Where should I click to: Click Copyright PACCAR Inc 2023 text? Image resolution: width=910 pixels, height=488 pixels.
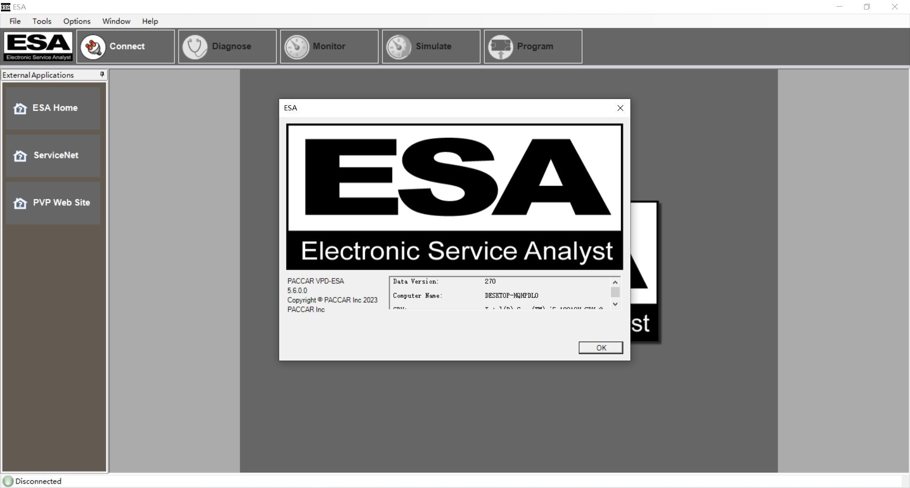coord(332,300)
